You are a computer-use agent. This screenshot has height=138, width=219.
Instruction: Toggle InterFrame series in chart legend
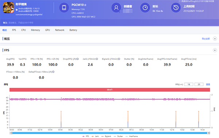(131, 136)
